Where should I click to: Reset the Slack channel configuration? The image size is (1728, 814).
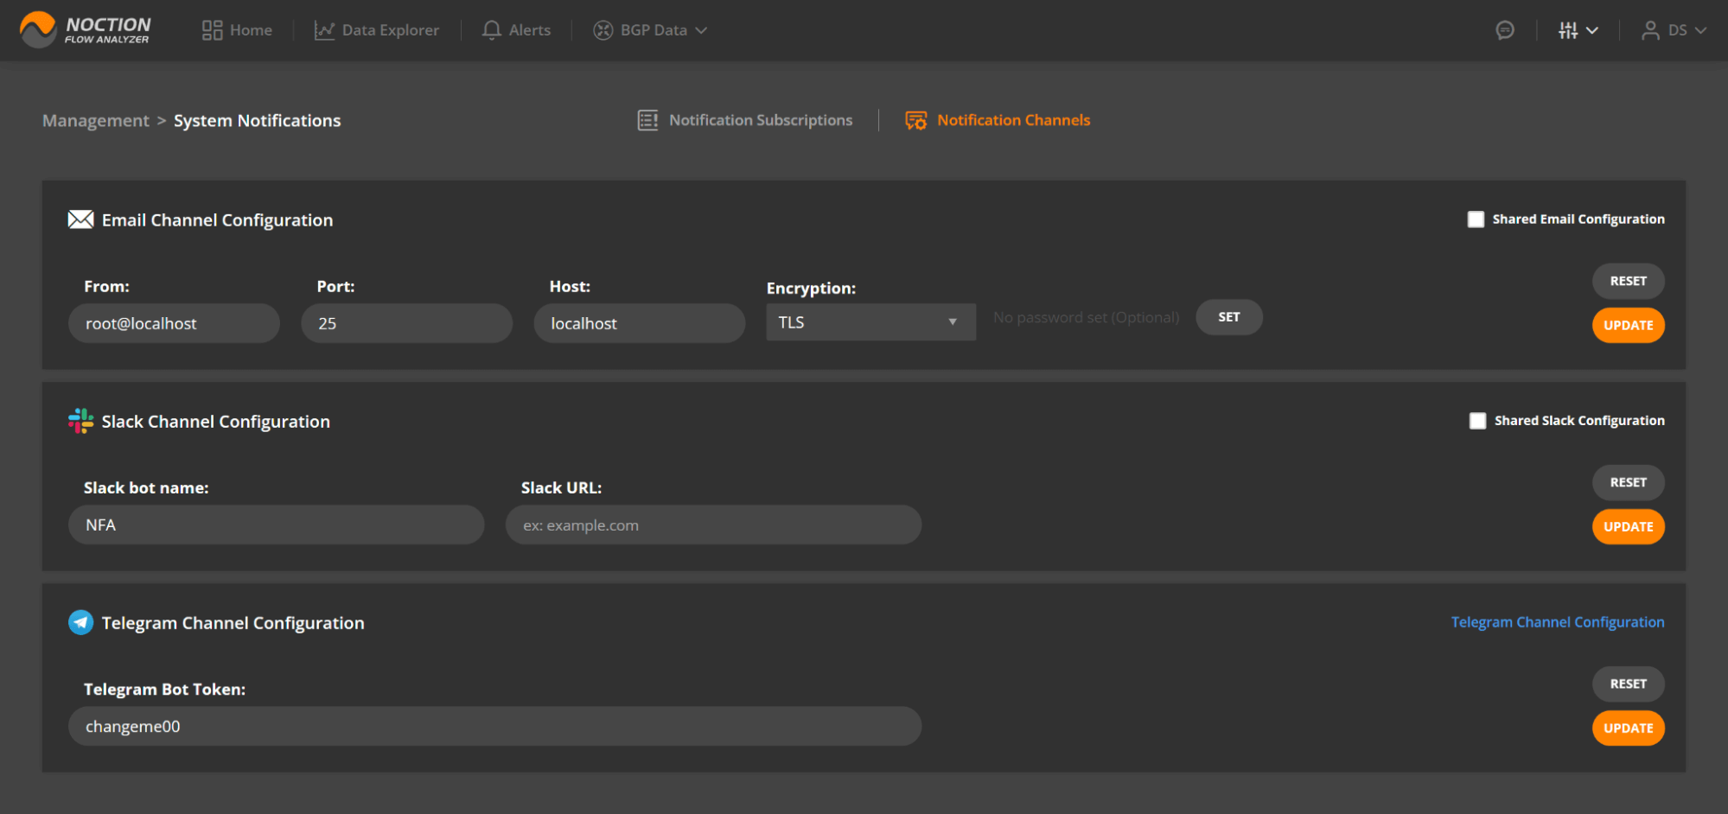point(1629,482)
